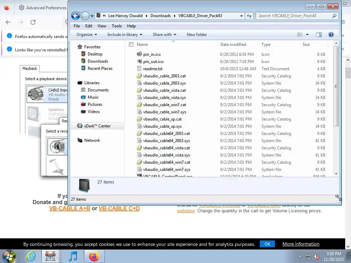The width and height of the screenshot is (351, 263).
Task: Open Documents library
Action: pos(98,90)
